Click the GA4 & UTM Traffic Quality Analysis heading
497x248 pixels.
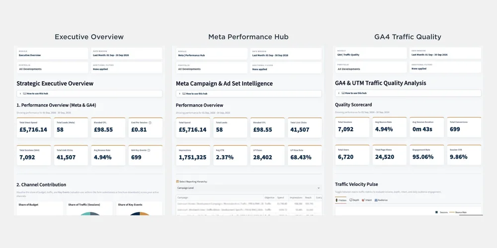[380, 83]
